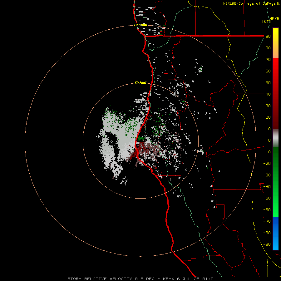Image resolution: width=281 pixels, height=281 pixels.
Task: Click the -70 value on velocity scale
Action: tap(267, 221)
